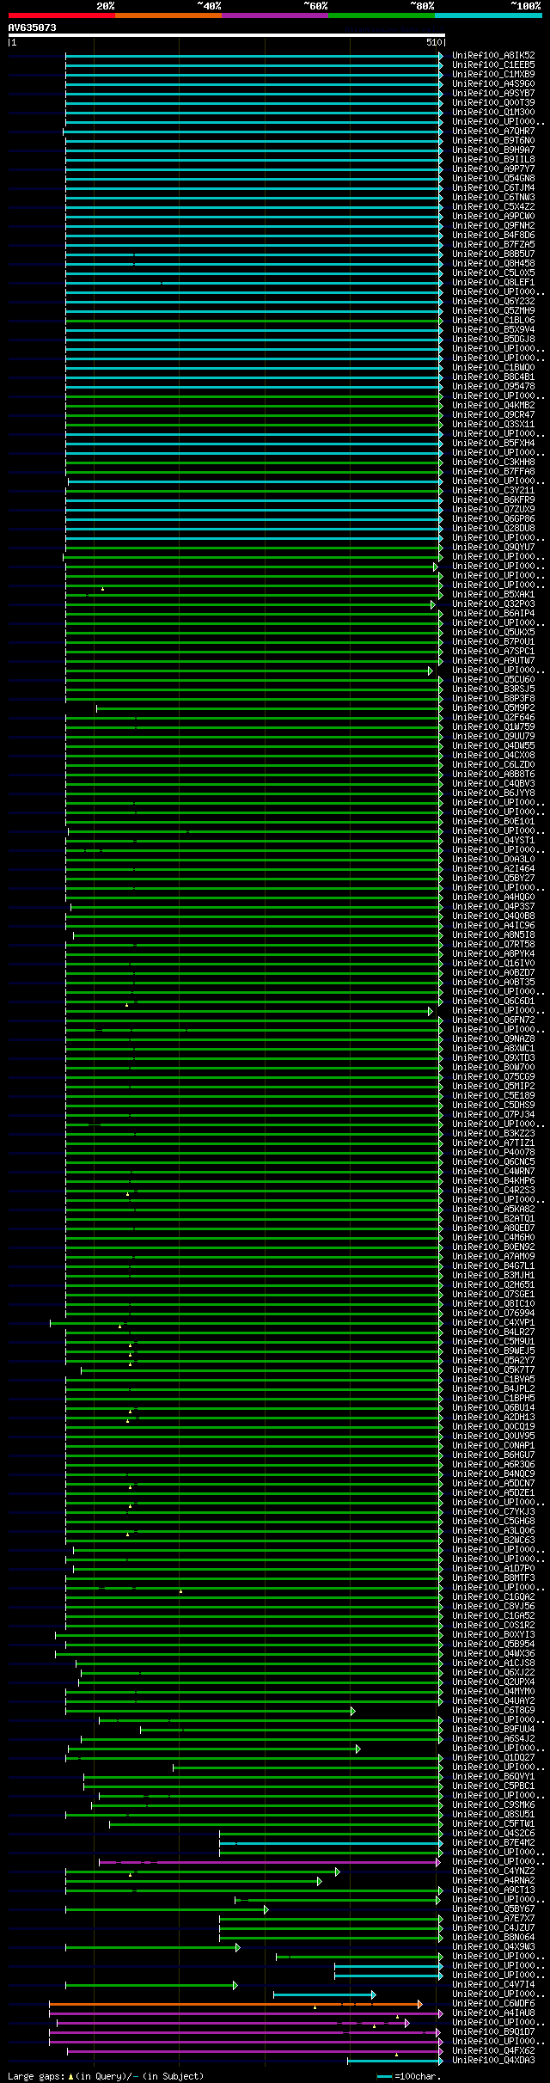Select label UniRef100_Q4YST1
This screenshot has width=550, height=2083.
493,841
